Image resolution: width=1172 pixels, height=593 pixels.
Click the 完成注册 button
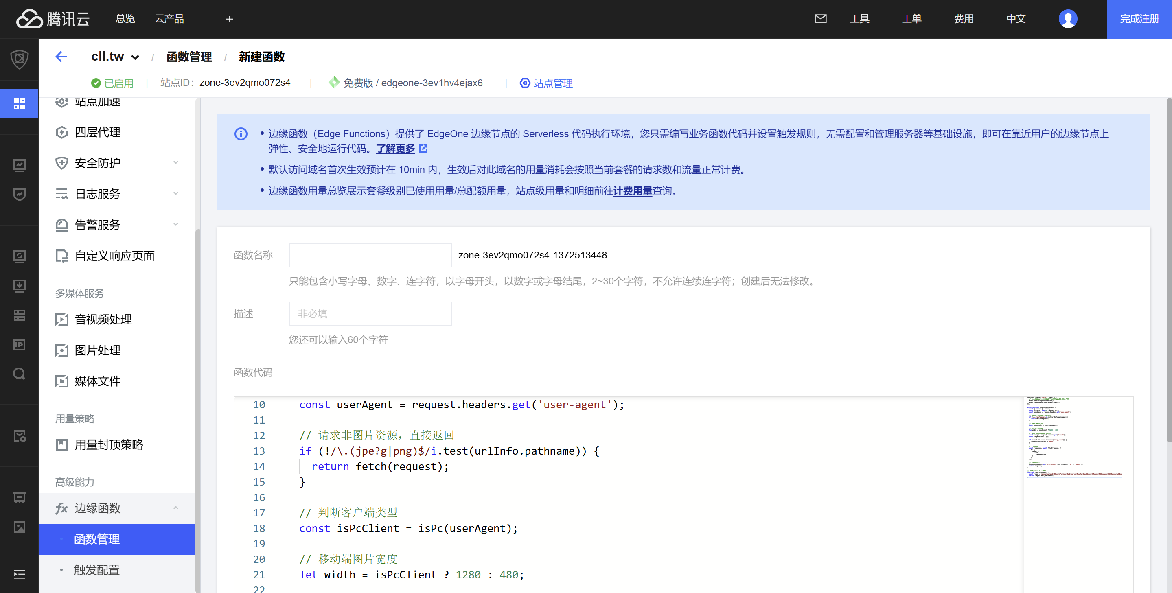tap(1139, 19)
